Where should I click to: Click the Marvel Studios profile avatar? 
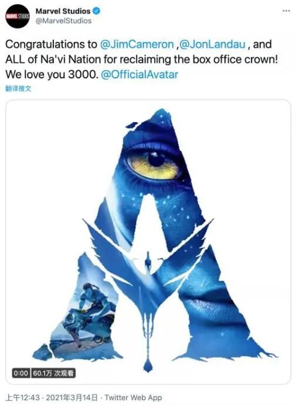click(18, 16)
